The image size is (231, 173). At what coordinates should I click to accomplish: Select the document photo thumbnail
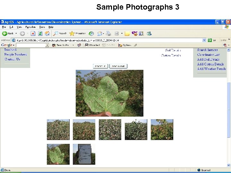(84, 154)
